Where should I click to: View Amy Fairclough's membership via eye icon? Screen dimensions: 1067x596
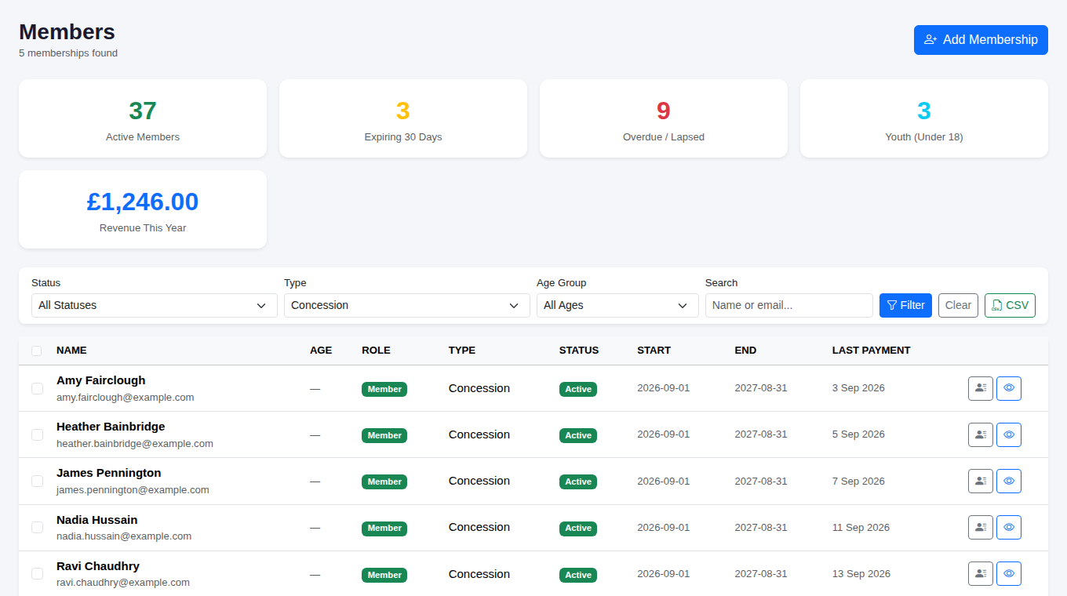coord(1009,388)
